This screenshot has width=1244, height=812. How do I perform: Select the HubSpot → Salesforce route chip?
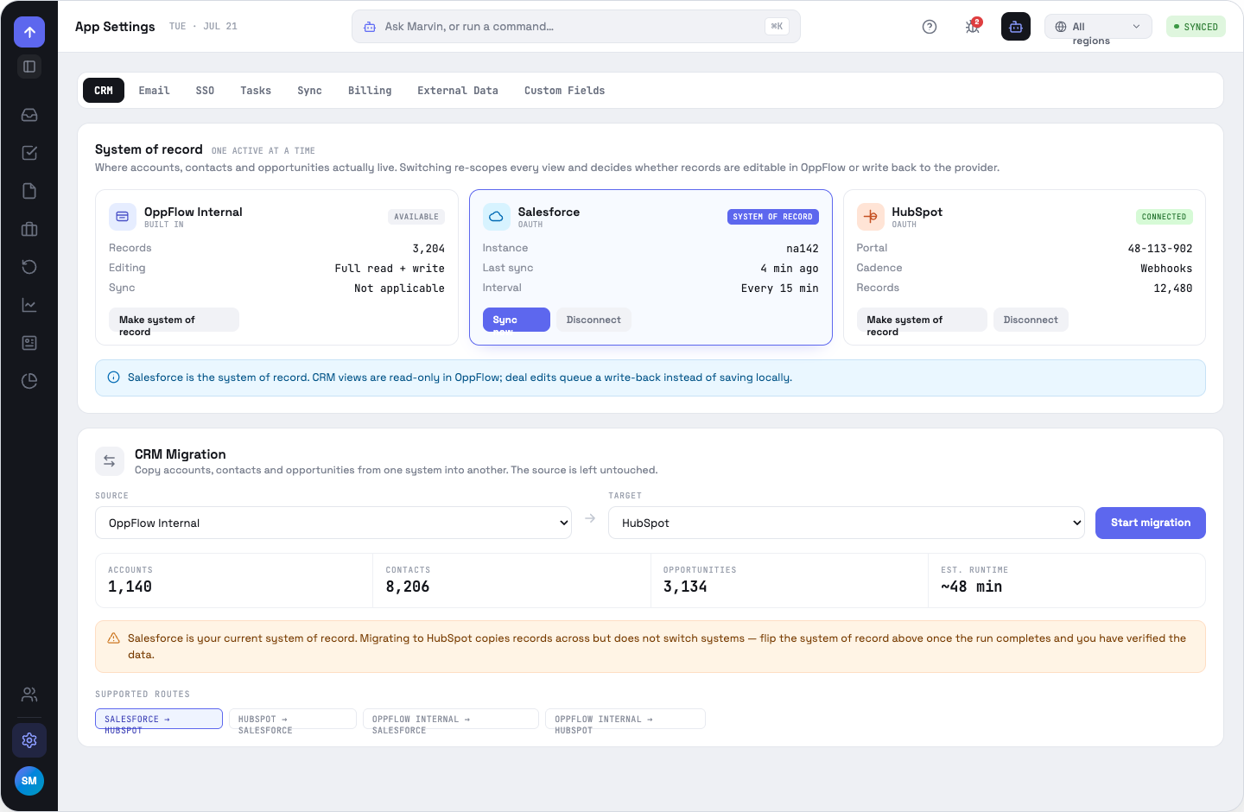pyautogui.click(x=293, y=719)
